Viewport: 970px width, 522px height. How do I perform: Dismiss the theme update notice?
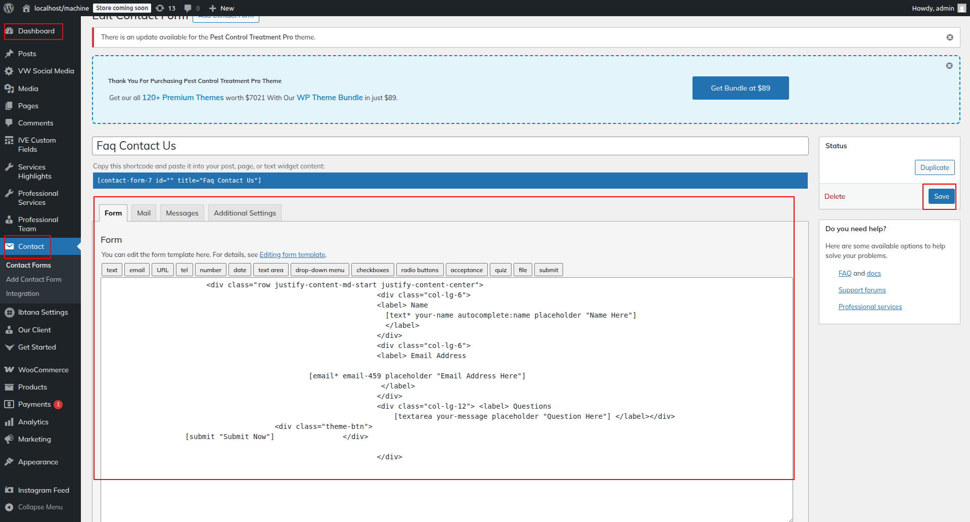[x=949, y=37]
